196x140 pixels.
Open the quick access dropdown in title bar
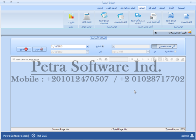point(191,2)
